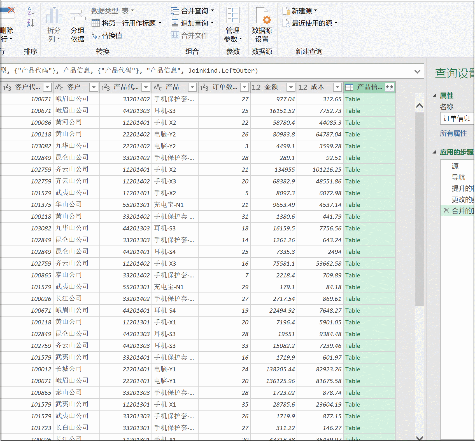Screen dimensions: 475x441
Task: Click the vertical scrollbar thumb
Action: [419, 209]
